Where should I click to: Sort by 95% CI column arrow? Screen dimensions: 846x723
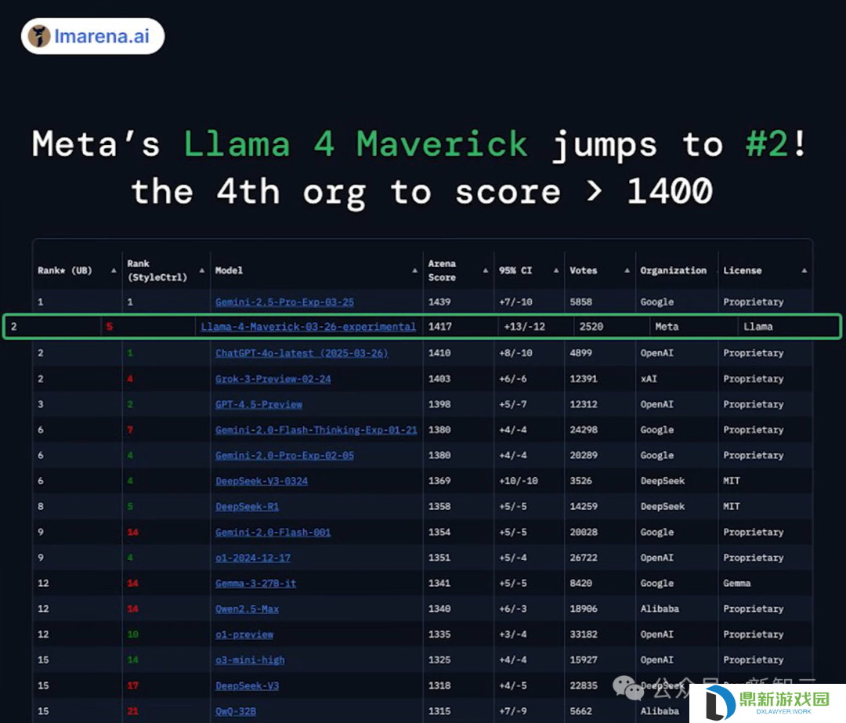tap(556, 270)
